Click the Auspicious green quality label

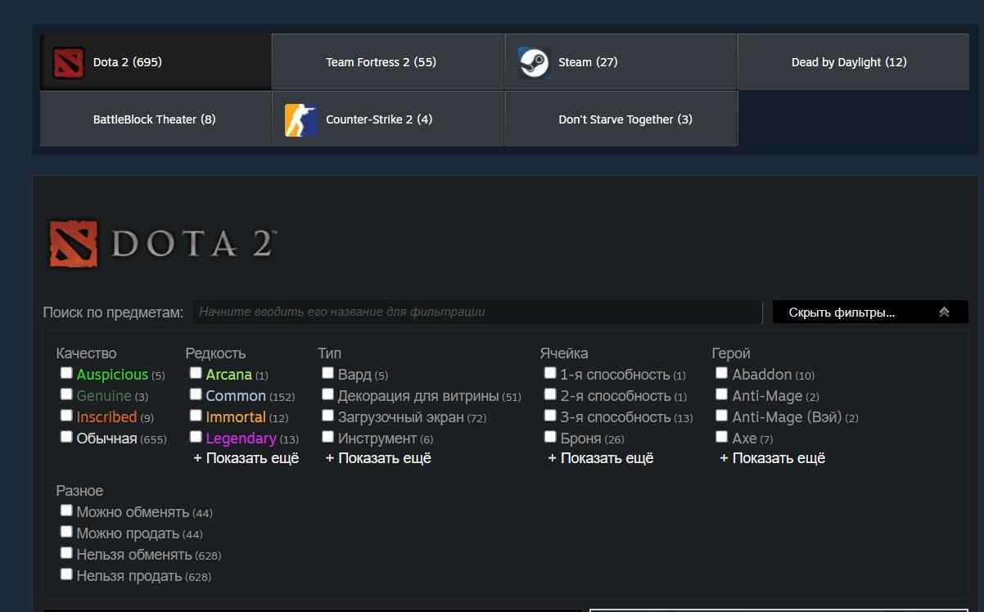[112, 375]
